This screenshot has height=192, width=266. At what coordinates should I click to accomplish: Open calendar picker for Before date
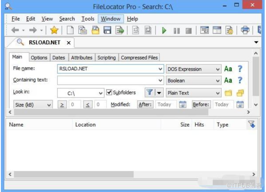(x=240, y=105)
